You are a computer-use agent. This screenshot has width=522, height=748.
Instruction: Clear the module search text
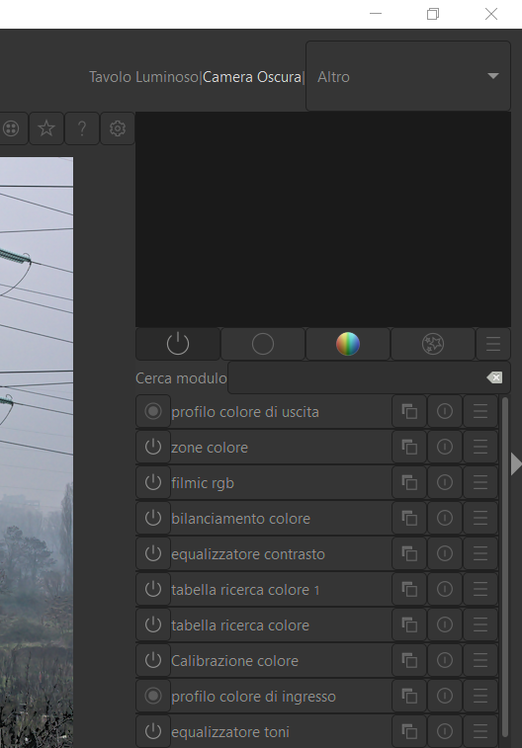[494, 377]
